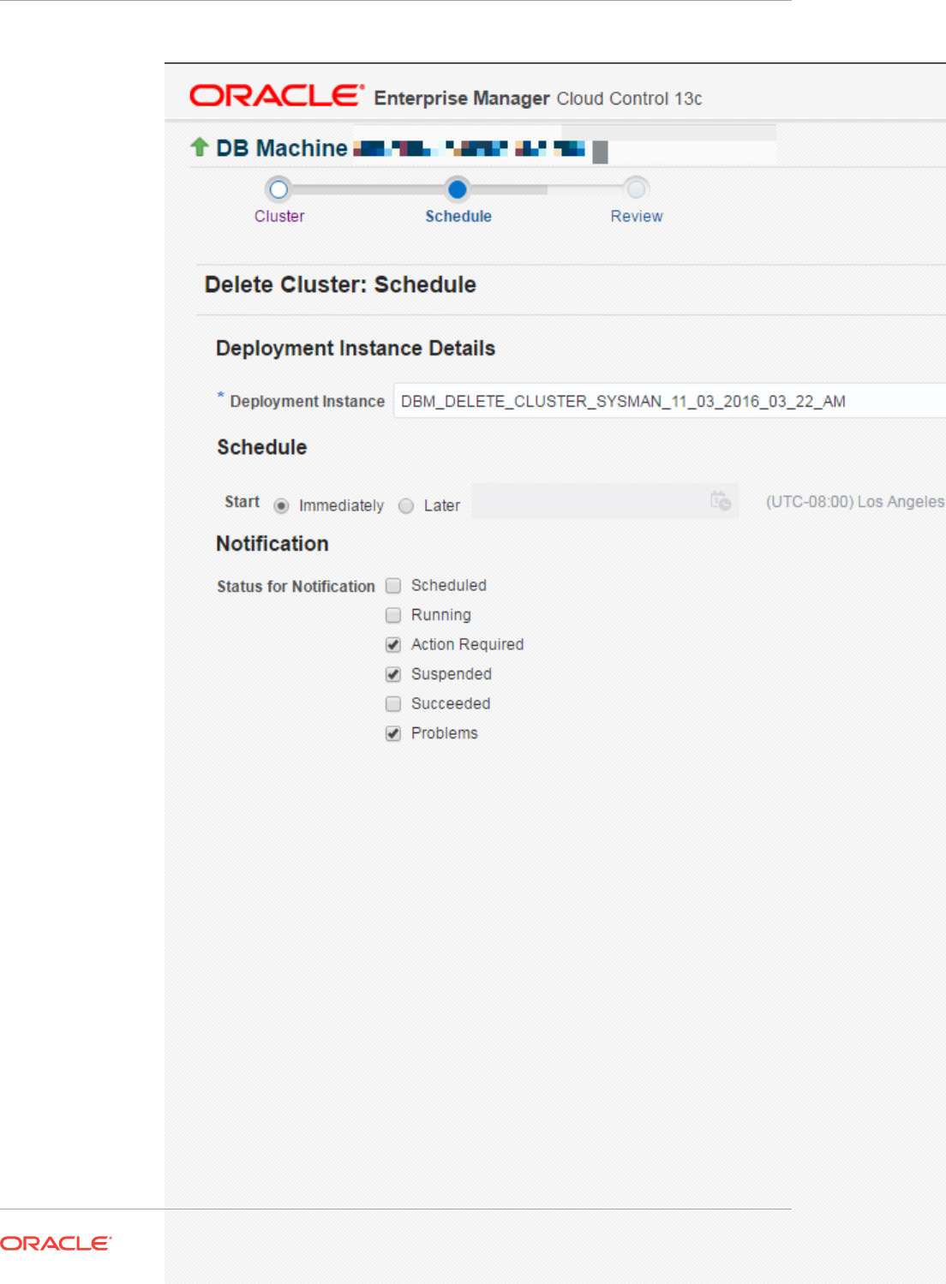The width and height of the screenshot is (946, 1284).
Task: Click the DB Machine title text
Action: coord(282,148)
